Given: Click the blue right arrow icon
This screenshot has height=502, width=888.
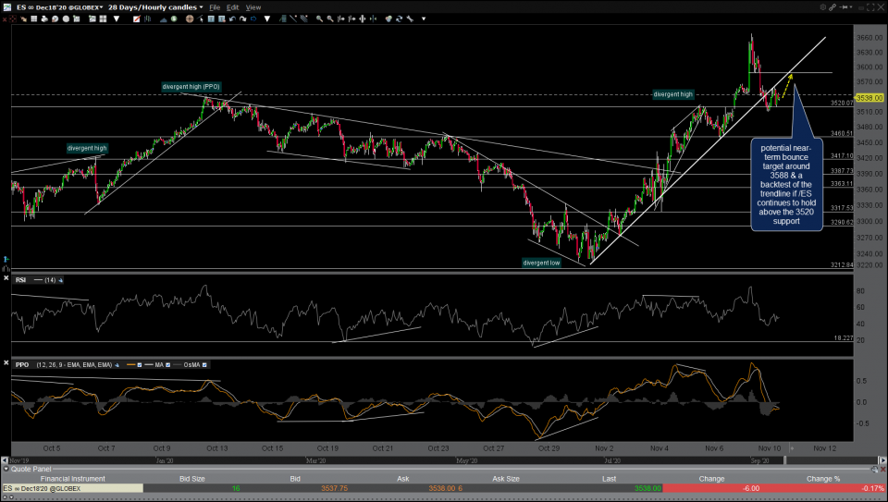Looking at the screenshot, I should tap(253, 18).
